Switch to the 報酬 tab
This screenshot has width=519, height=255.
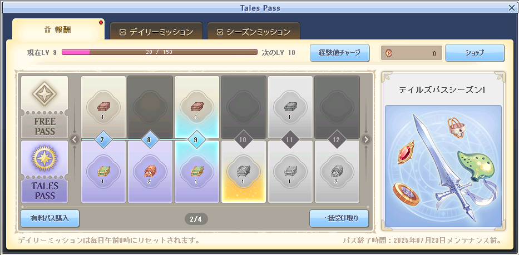click(x=58, y=30)
